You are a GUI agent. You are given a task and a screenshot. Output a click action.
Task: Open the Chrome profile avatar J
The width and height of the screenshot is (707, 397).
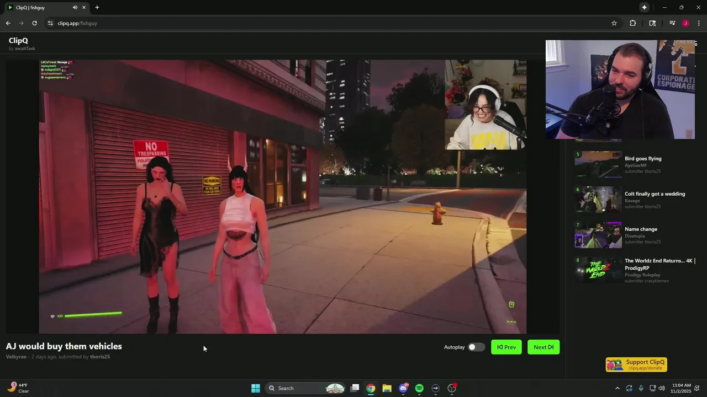[x=685, y=23]
